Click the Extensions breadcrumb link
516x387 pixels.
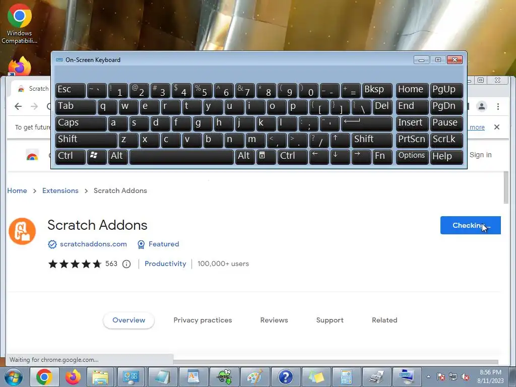coord(60,190)
